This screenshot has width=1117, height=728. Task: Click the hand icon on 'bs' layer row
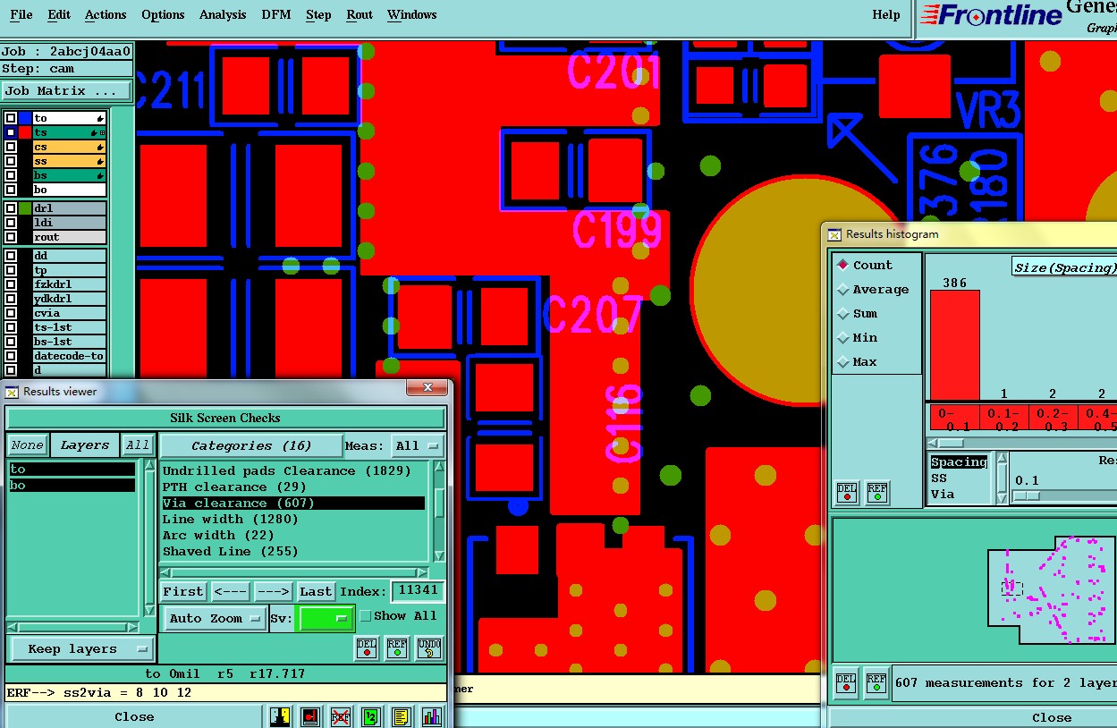pos(100,175)
